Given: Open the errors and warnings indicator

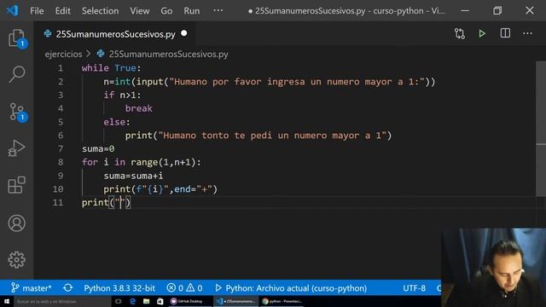Looking at the screenshot, I should click(x=184, y=288).
